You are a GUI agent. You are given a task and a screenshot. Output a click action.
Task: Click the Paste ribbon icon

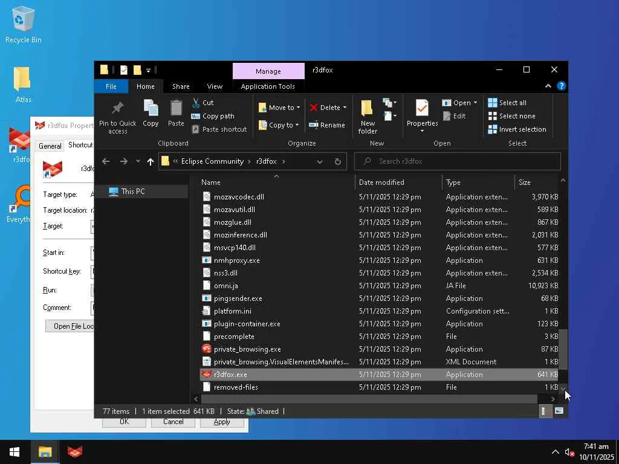click(176, 108)
